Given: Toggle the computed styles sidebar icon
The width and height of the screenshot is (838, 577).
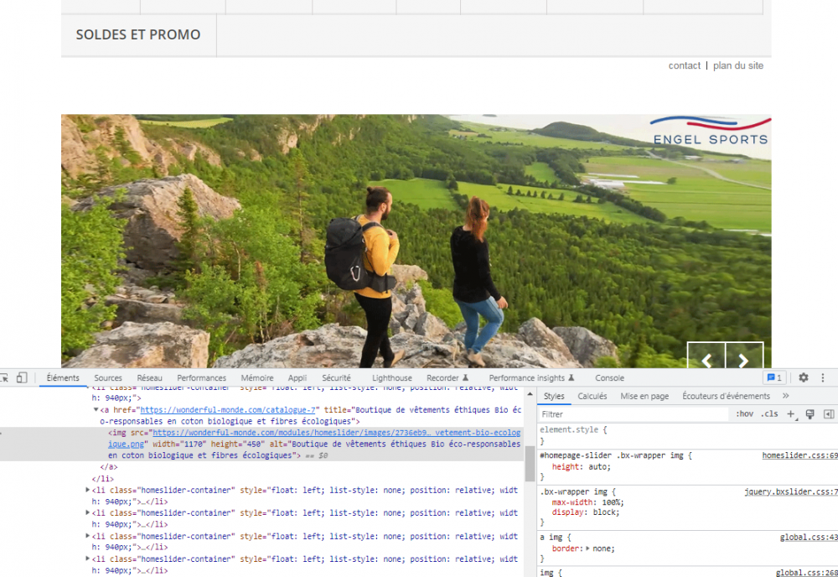Looking at the screenshot, I should click(x=829, y=414).
